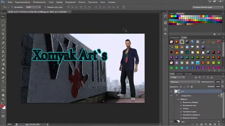The width and height of the screenshot is (225, 126).
Task: Open the Обычные blend mode dropdown
Action: point(185,82)
